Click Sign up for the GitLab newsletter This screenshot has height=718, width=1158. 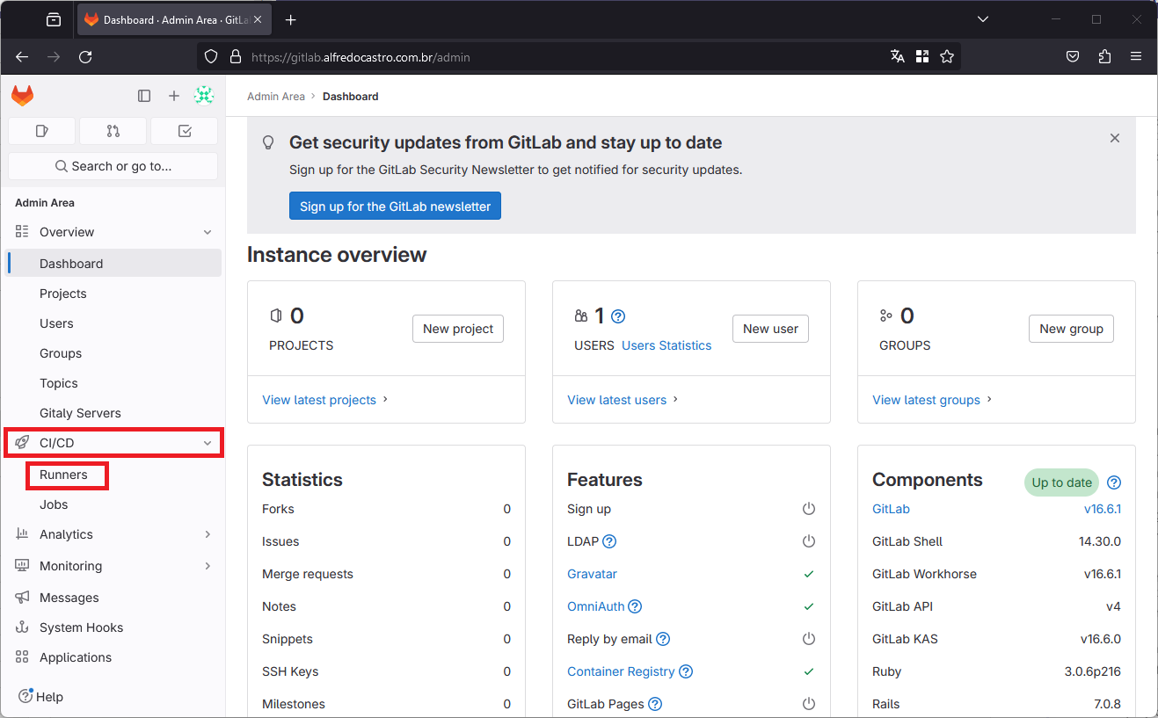(x=395, y=207)
